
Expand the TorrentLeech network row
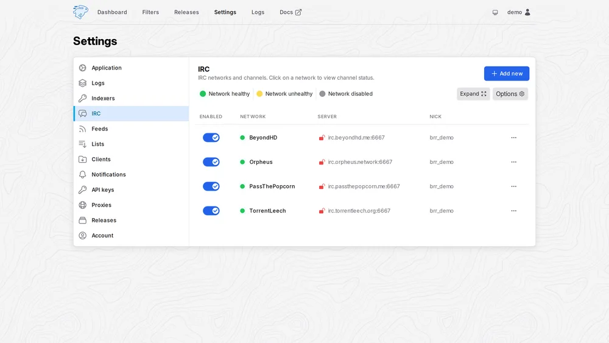click(x=362, y=211)
